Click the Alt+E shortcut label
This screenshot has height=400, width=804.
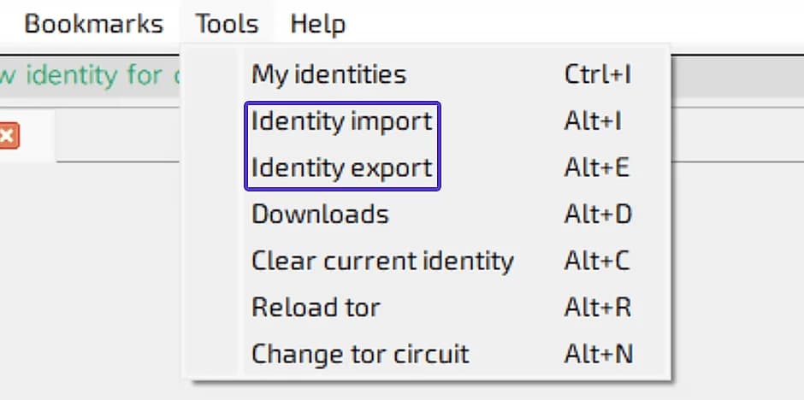coord(596,168)
